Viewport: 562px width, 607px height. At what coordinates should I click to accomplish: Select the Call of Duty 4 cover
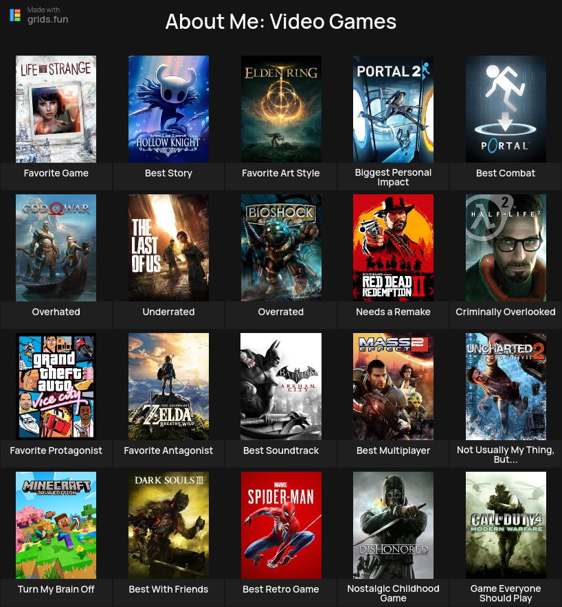tap(506, 525)
